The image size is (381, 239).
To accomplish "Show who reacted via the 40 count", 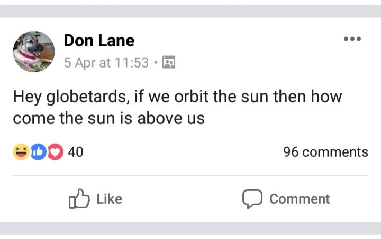I will point(76,152).
